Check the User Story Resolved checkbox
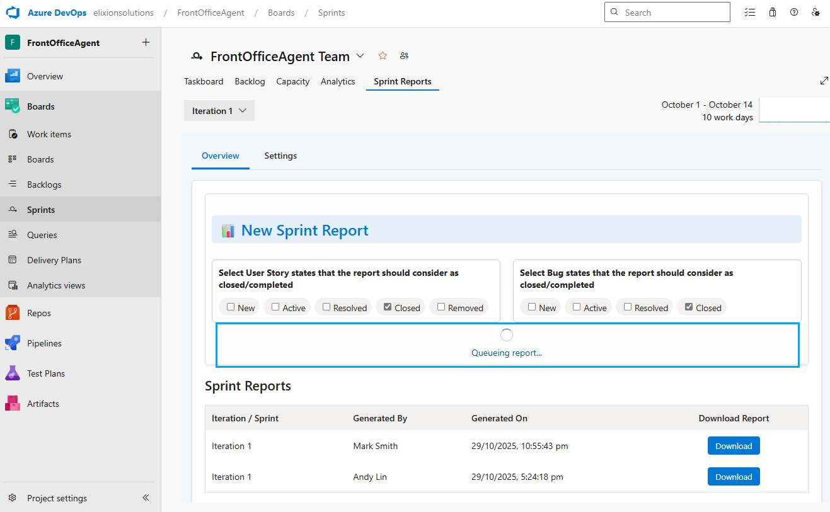 (x=326, y=307)
